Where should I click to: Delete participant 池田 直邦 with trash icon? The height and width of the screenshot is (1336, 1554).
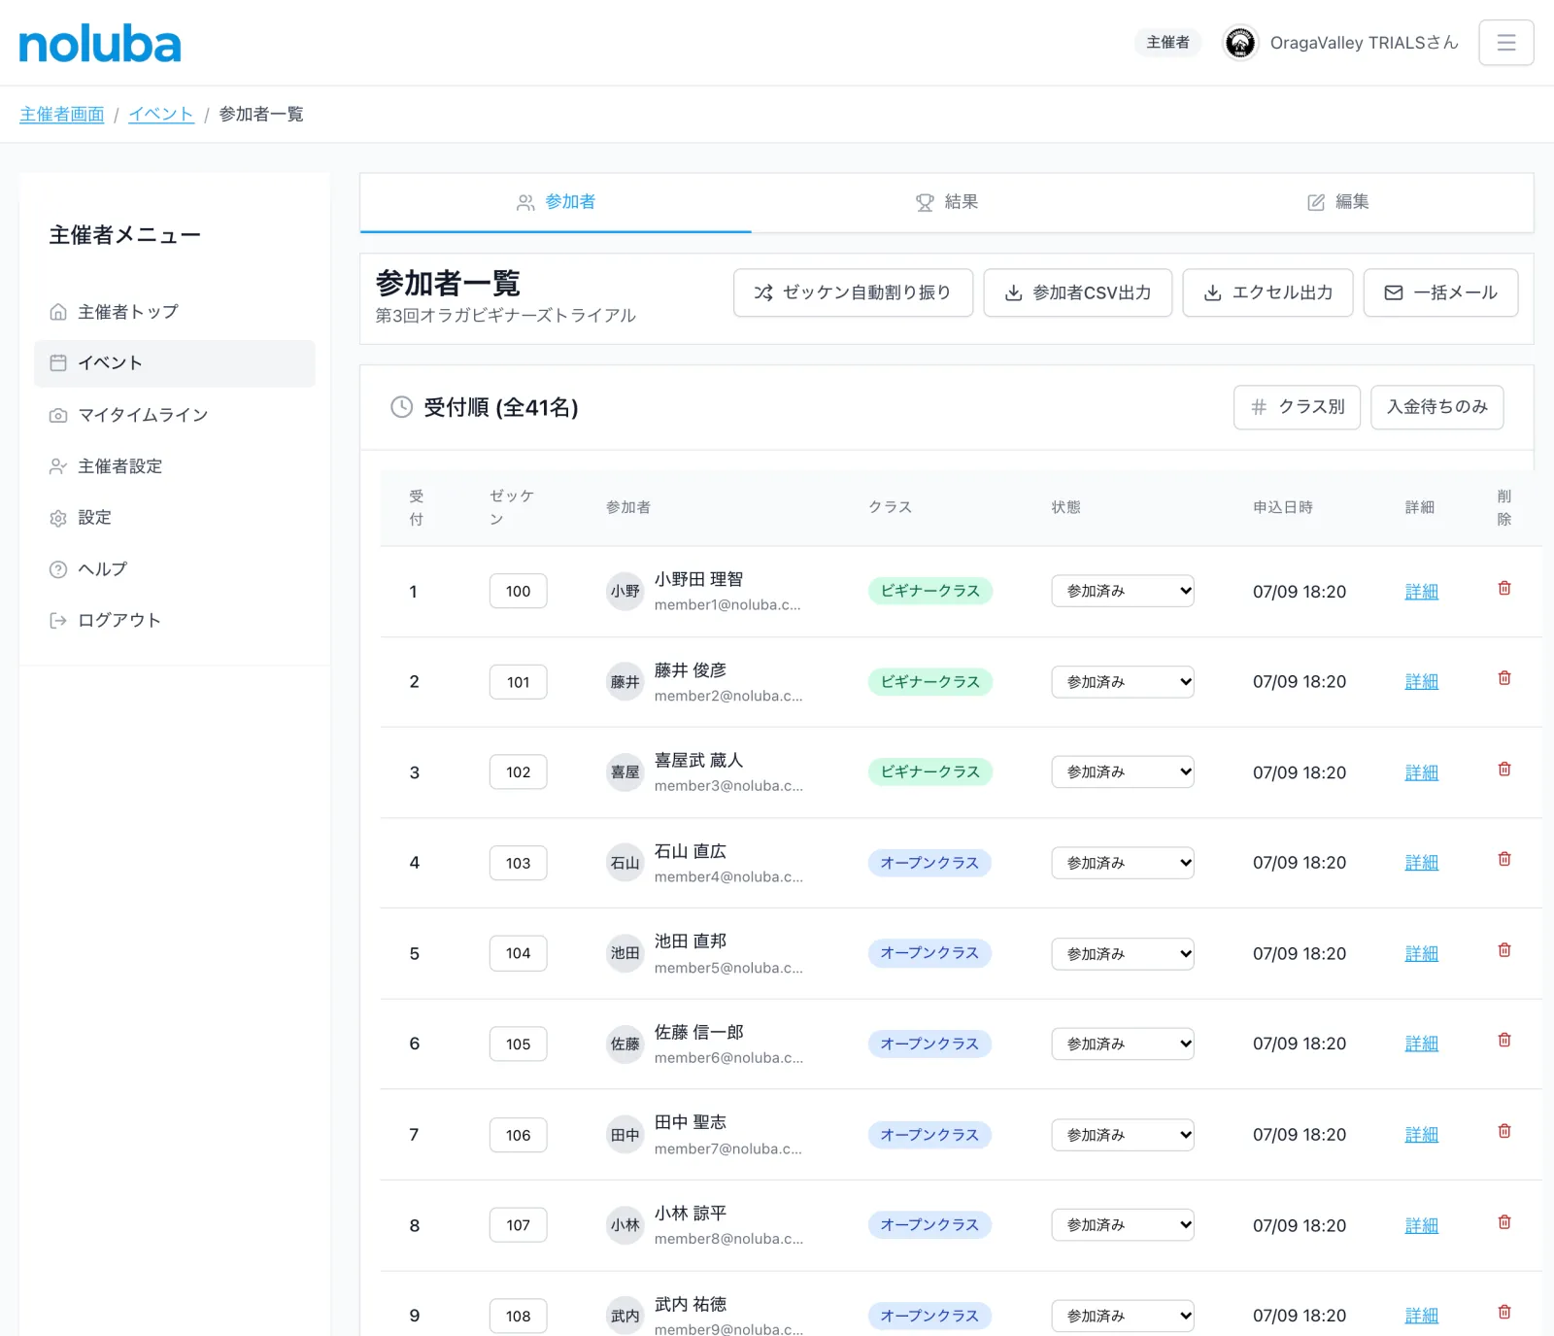coord(1503,950)
